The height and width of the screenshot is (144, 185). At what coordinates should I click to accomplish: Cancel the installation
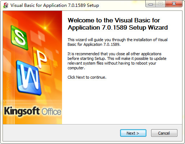point(164,133)
